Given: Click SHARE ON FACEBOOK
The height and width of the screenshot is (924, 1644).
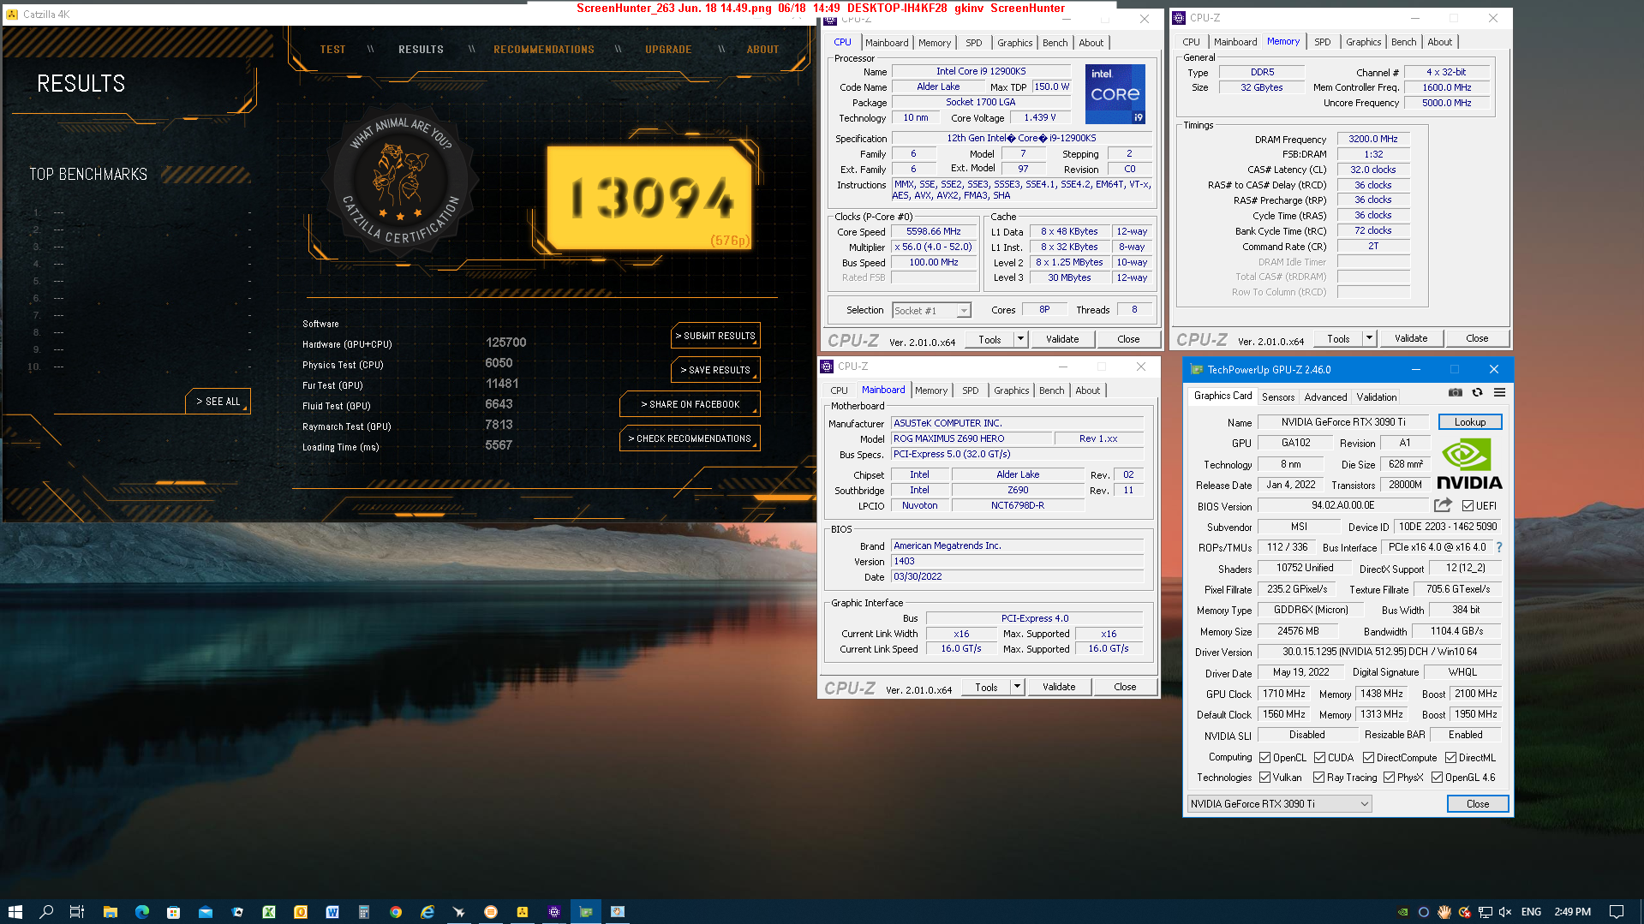Looking at the screenshot, I should (x=690, y=404).
